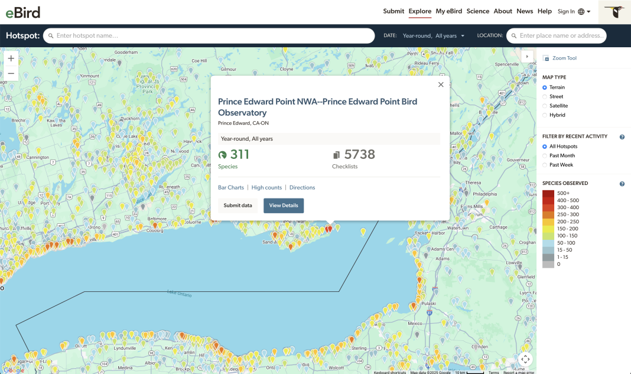631x374 pixels.
Task: Open the Year-round All years date dropdown
Action: (432, 35)
